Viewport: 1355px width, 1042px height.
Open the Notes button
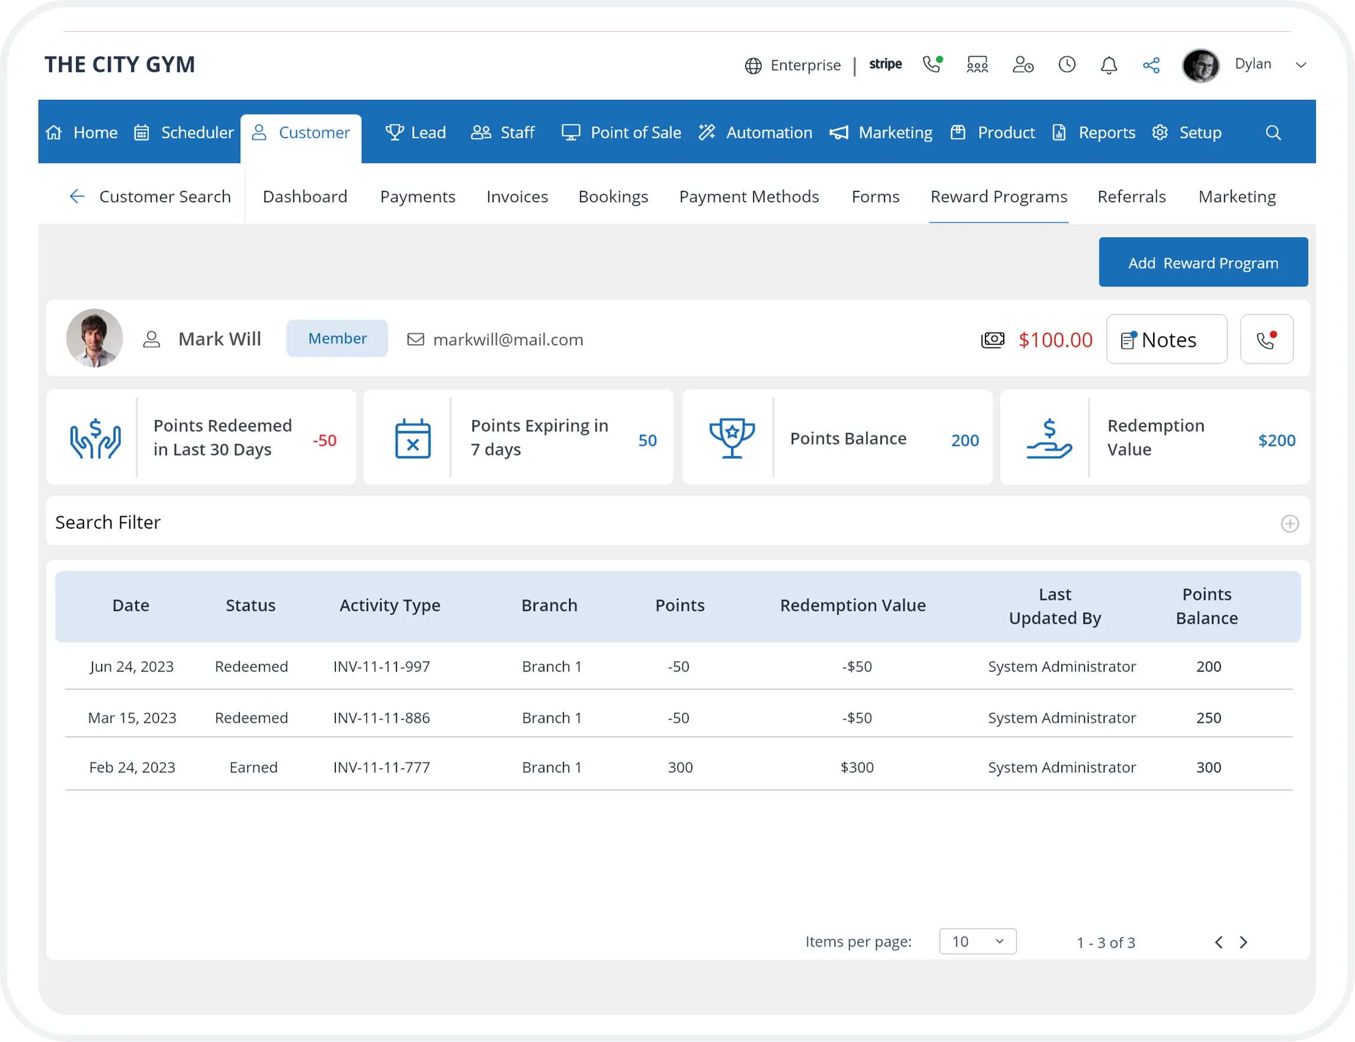[x=1167, y=339]
